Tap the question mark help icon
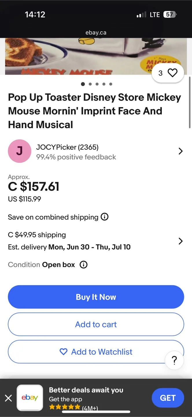This screenshot has width=192, height=417. coord(174,360)
